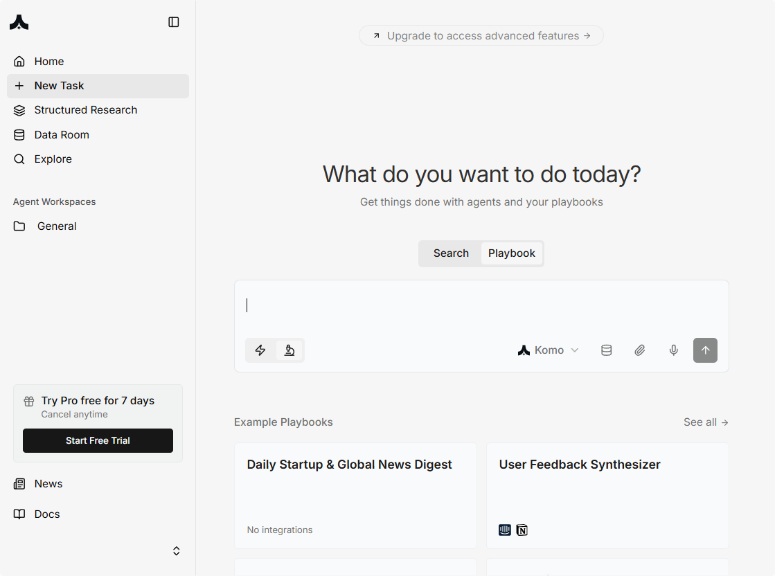775x576 pixels.
Task: Open Structured Research in sidebar
Action: pos(86,110)
